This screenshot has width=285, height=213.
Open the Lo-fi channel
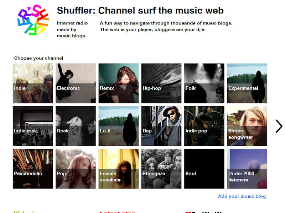[x=118, y=126]
